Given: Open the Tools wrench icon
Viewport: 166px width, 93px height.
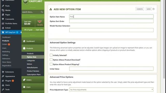Looking at the screenshot, I should 3,90.
